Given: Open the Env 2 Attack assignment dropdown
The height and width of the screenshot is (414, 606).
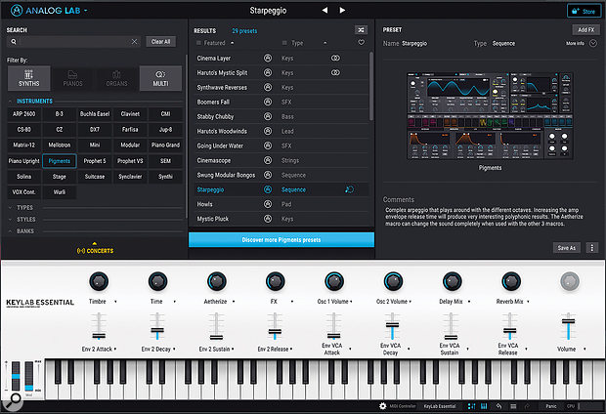Looking at the screenshot, I should [115, 350].
